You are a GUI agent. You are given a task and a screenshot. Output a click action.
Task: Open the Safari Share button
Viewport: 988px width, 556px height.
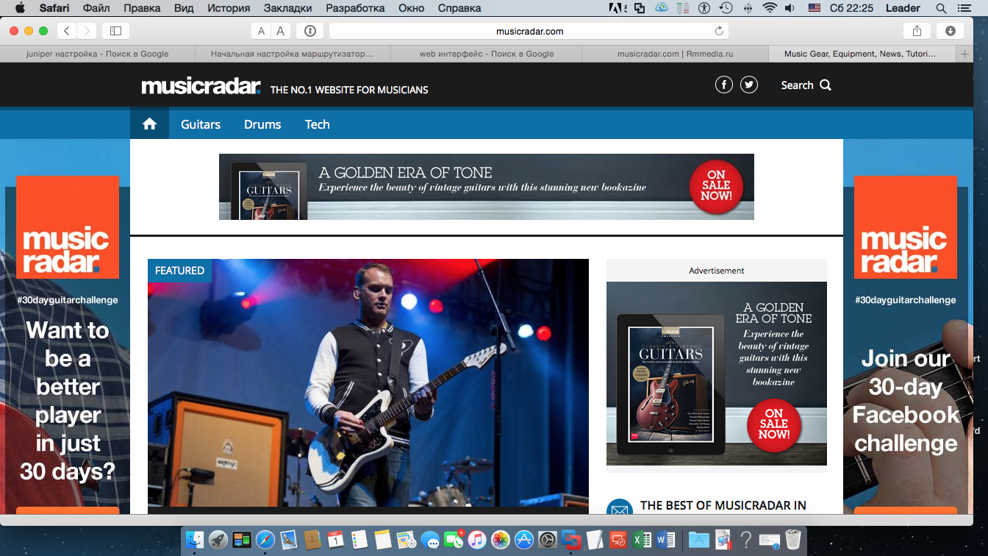click(x=917, y=31)
